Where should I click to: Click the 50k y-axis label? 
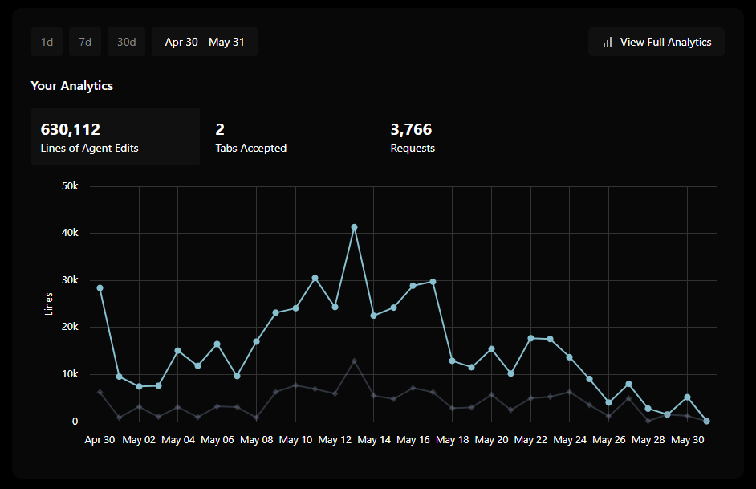click(x=70, y=186)
